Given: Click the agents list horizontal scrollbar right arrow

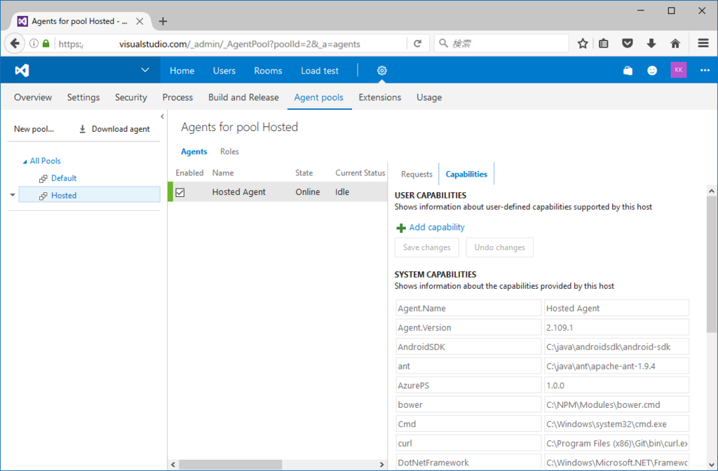Looking at the screenshot, I should 382,464.
